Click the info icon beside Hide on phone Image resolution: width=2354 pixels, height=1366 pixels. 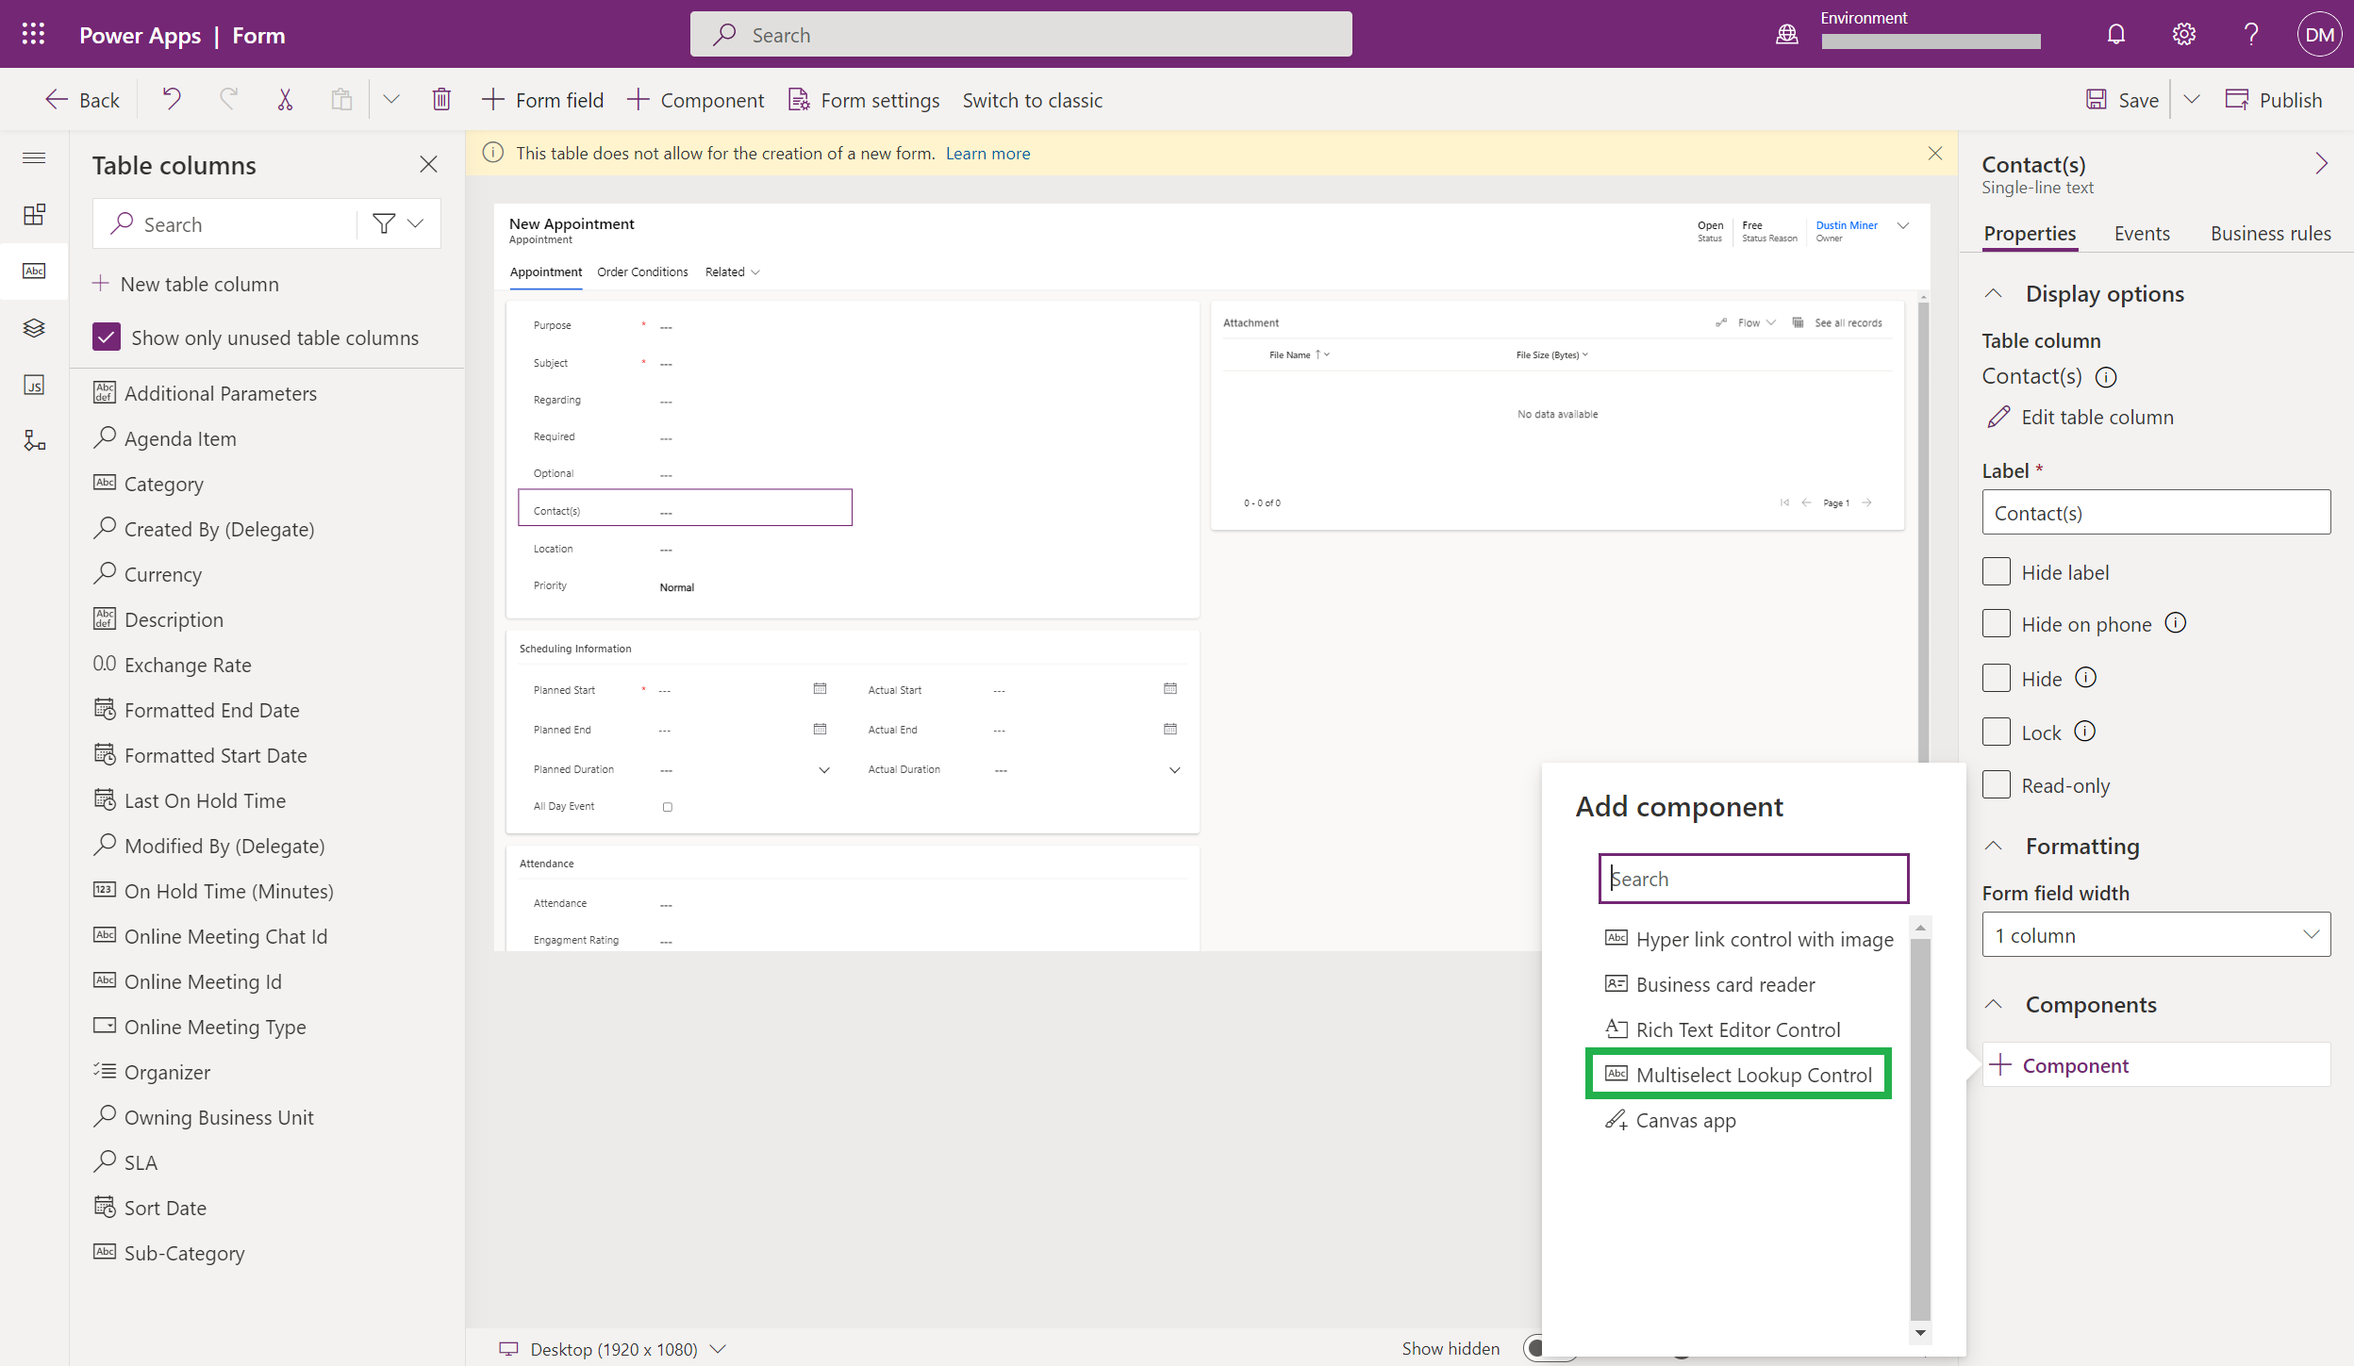tap(2175, 623)
